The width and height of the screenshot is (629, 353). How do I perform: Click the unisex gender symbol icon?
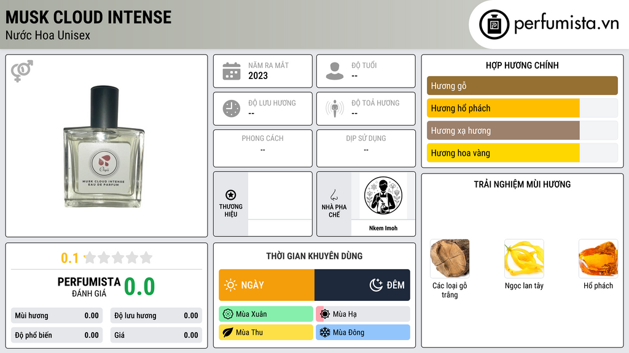[21, 71]
